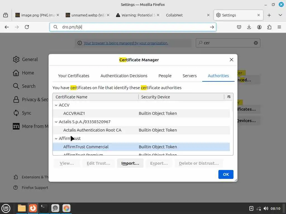This screenshot has width=286, height=214.
Task: Open the Home settings category
Action: (x=23, y=73)
